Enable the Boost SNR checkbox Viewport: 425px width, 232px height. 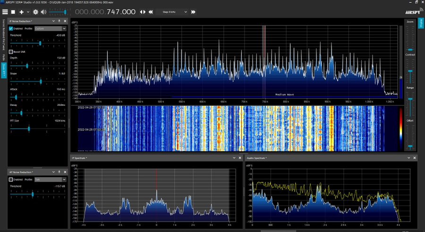[11, 52]
